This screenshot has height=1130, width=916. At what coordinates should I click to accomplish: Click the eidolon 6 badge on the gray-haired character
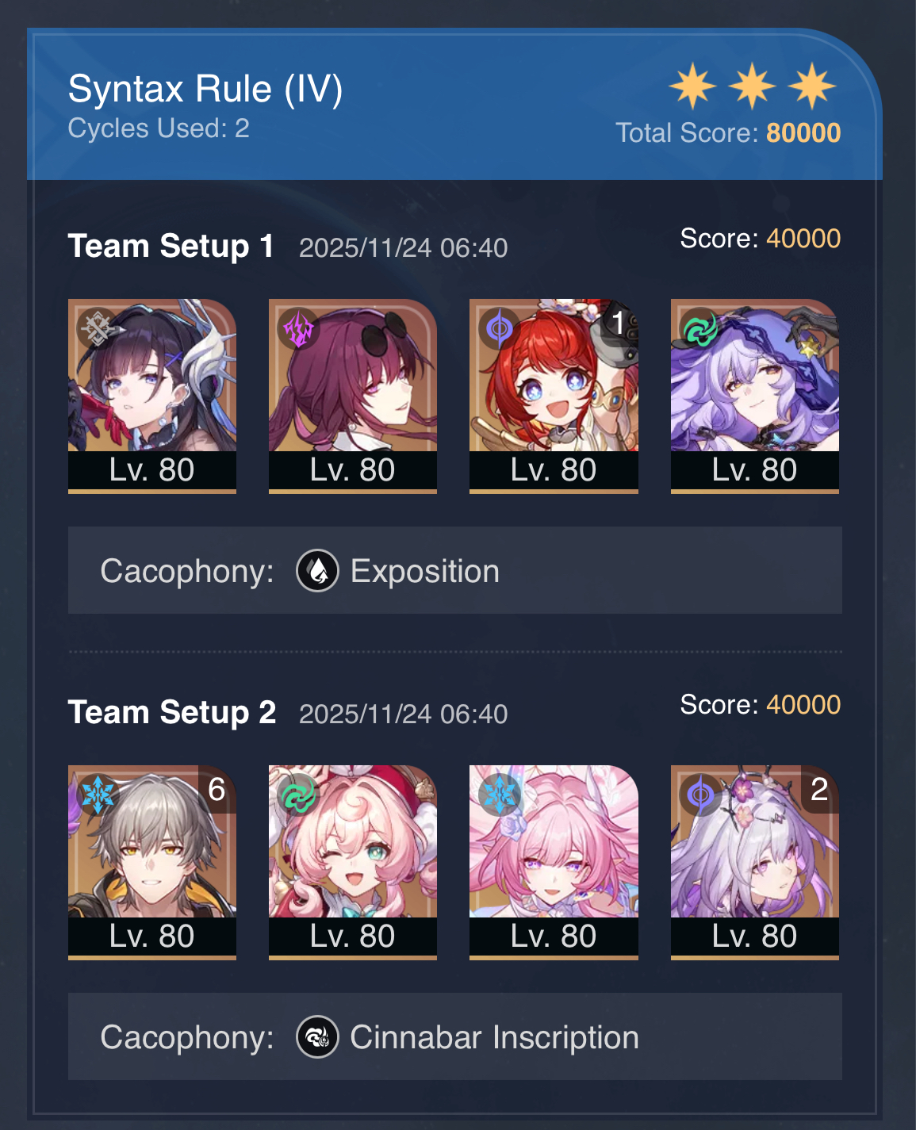217,789
